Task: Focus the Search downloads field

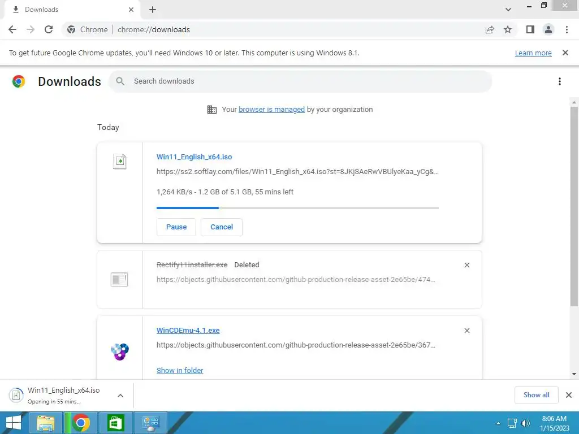Action: click(300, 81)
